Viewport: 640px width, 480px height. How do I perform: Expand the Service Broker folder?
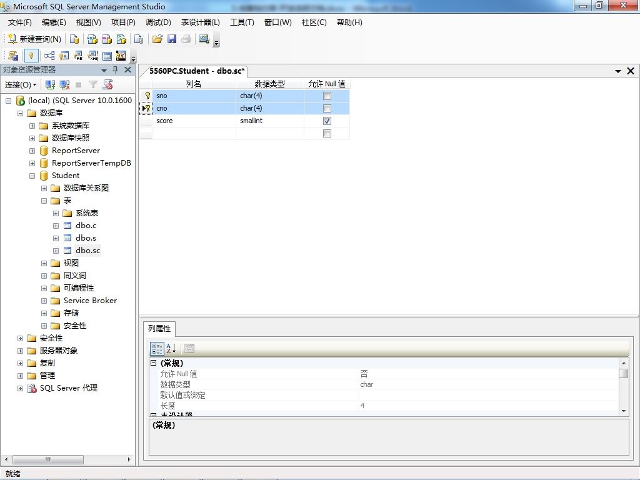click(44, 301)
